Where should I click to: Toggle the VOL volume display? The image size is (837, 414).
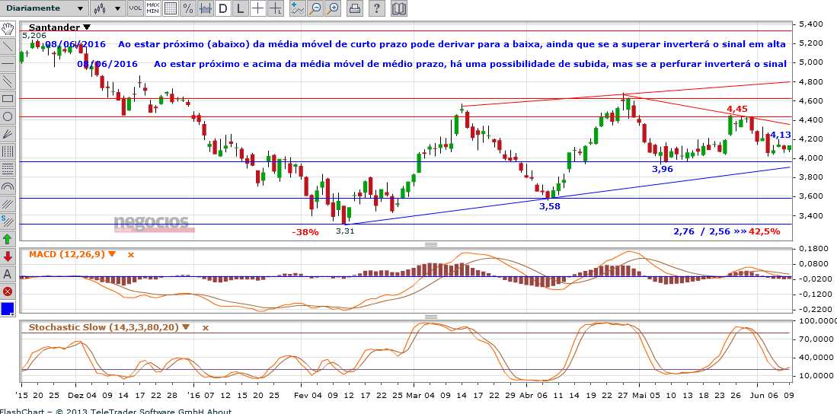(136, 8)
